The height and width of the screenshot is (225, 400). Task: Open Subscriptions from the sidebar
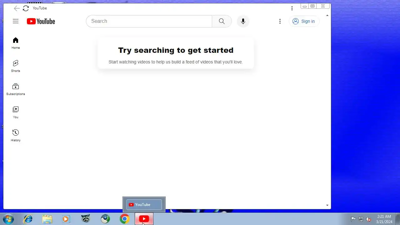pos(16,89)
